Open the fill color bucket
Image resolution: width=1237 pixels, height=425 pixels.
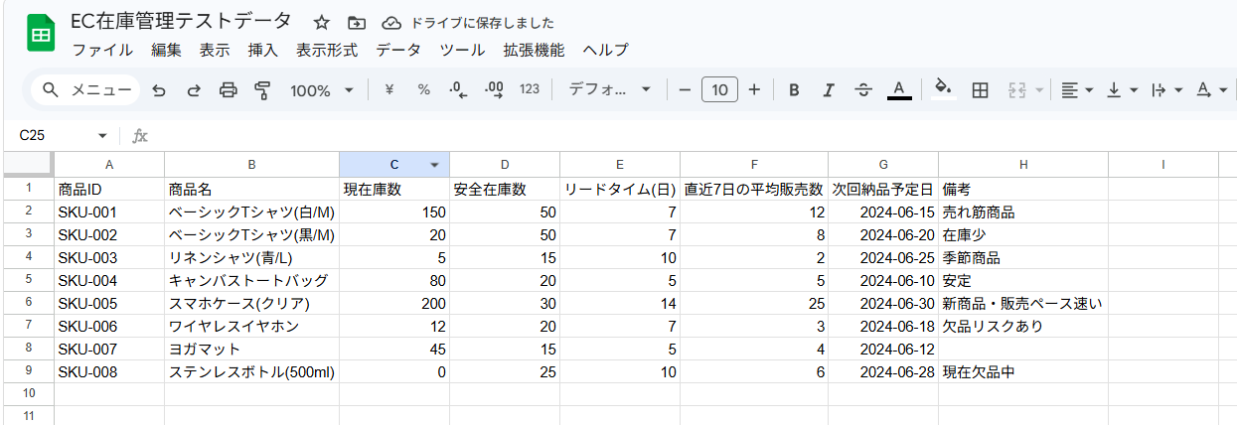point(944,88)
